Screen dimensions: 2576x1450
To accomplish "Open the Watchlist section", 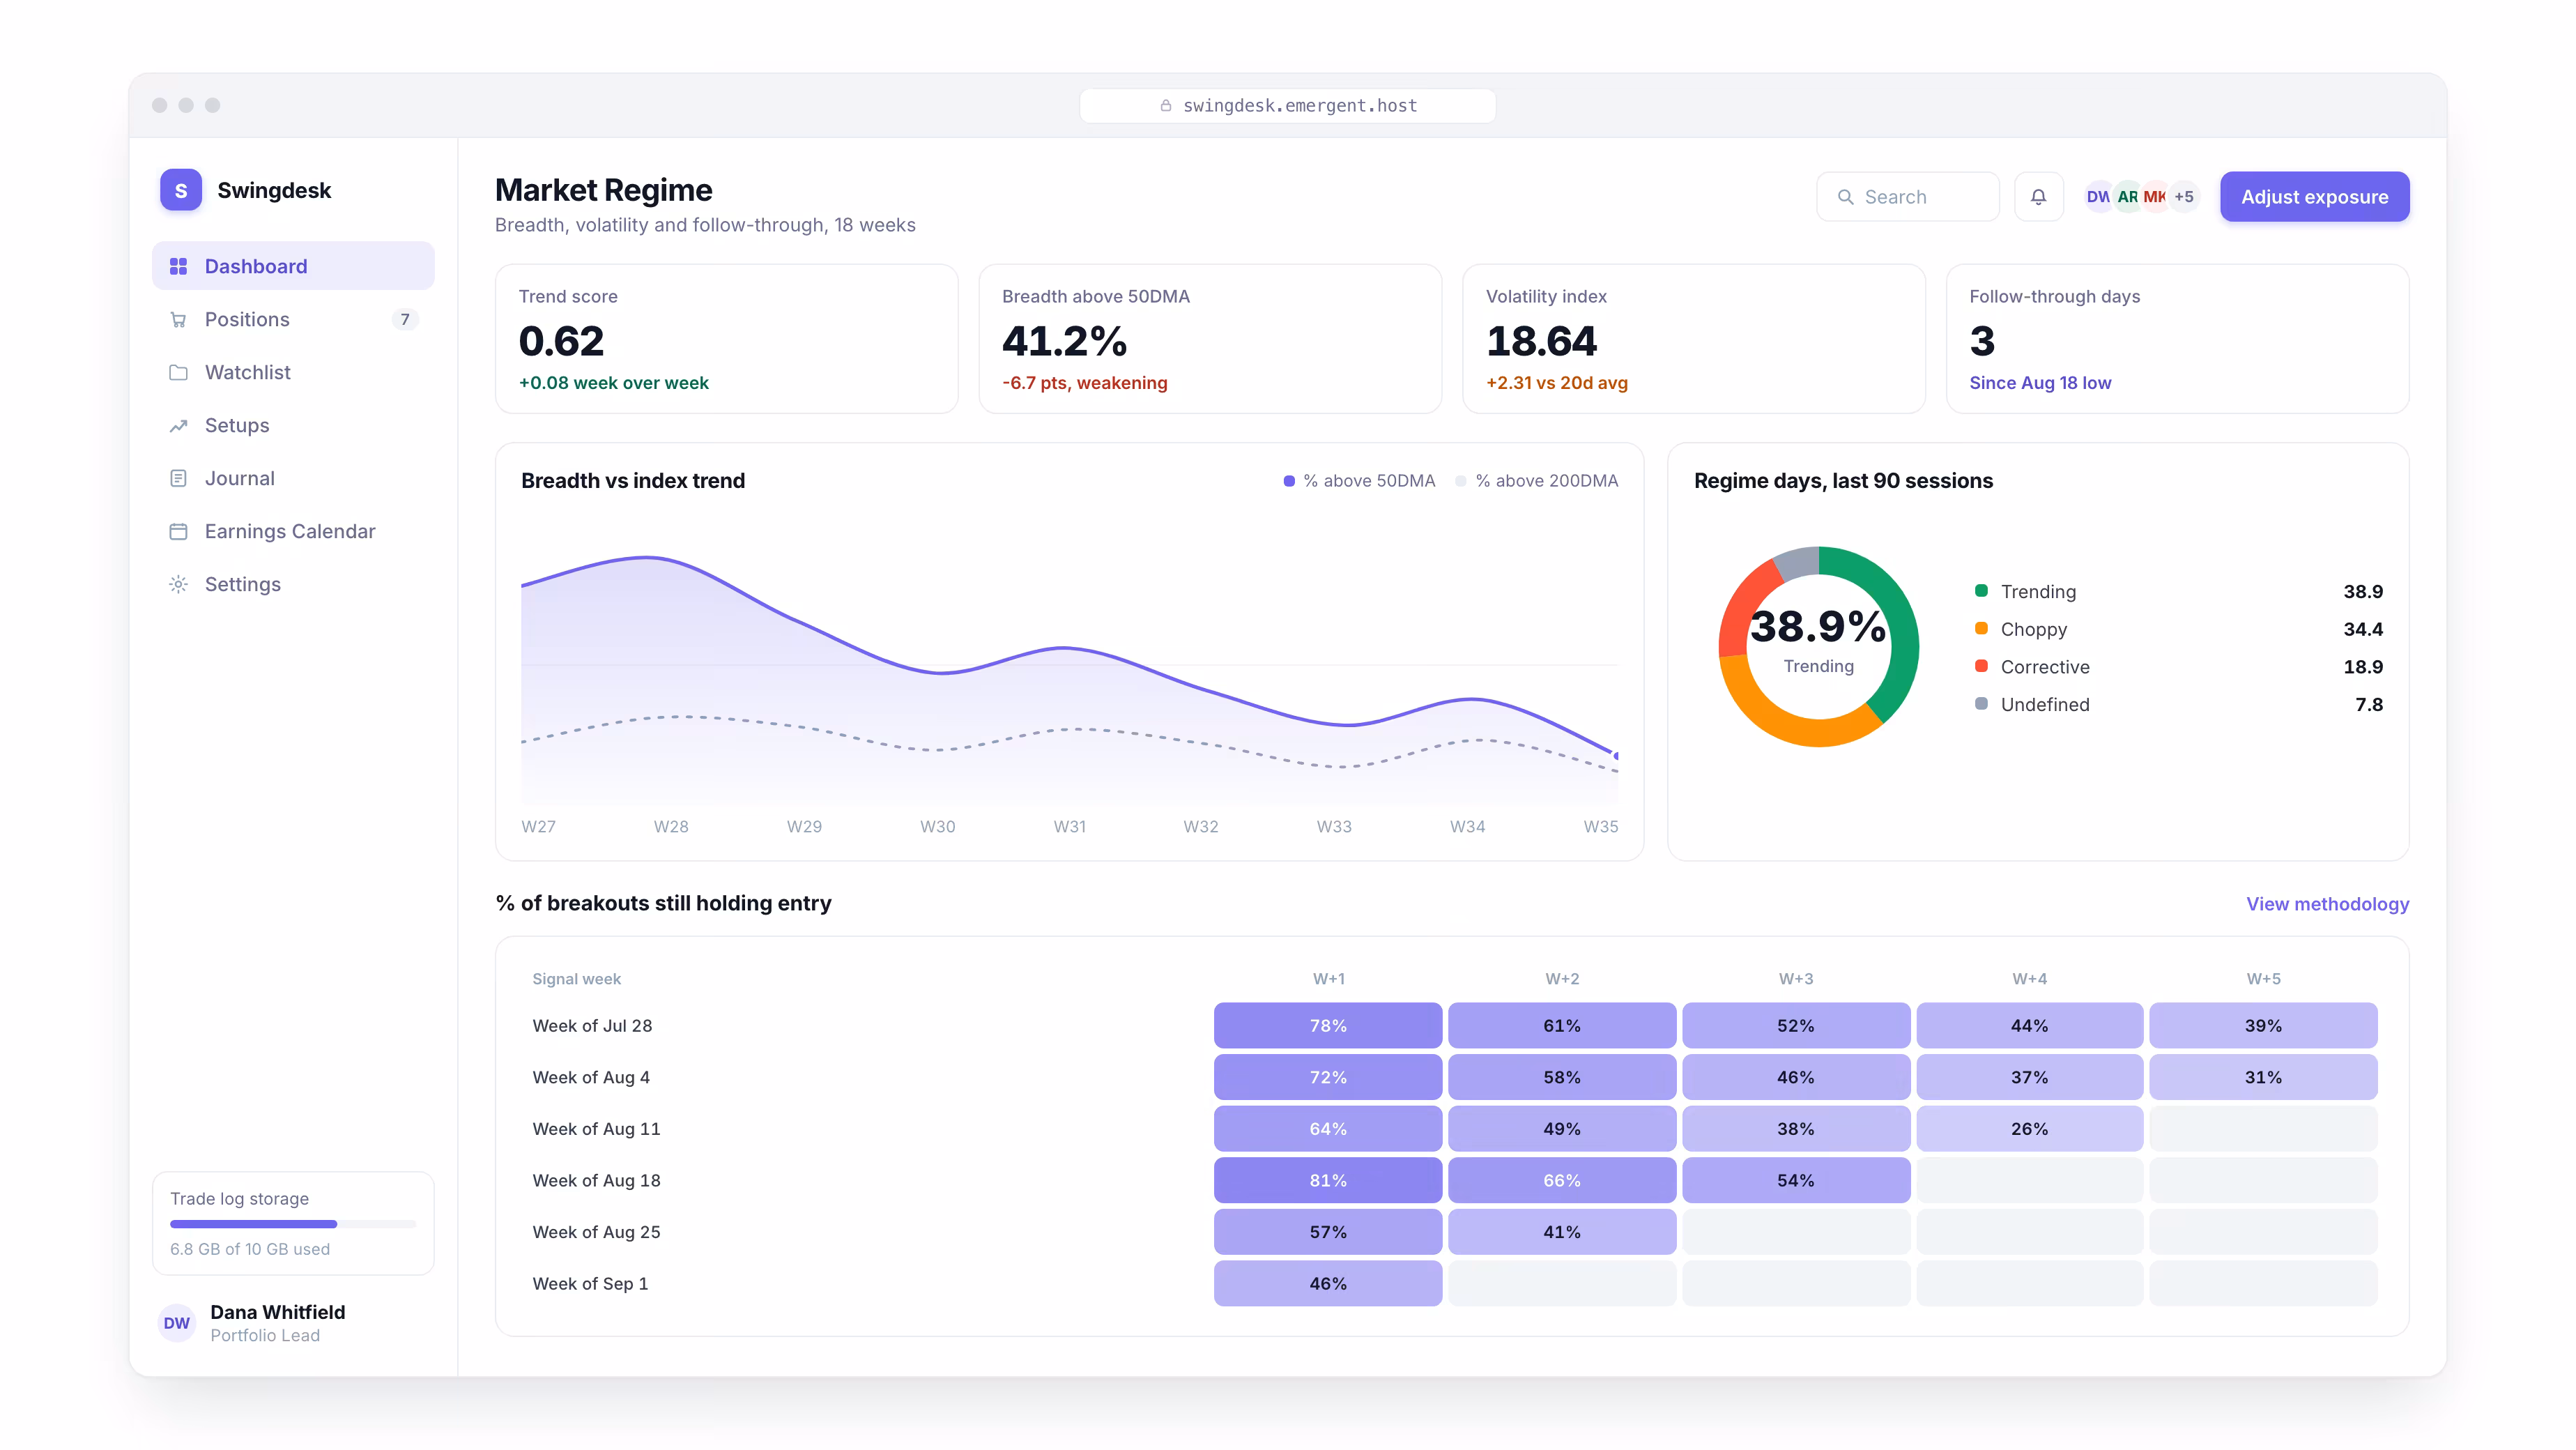I will click(x=293, y=372).
